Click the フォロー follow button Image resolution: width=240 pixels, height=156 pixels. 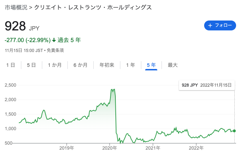click(220, 25)
